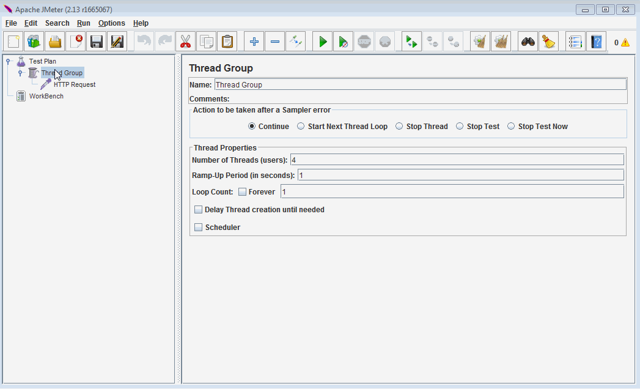The height and width of the screenshot is (389, 640).
Task: Select the Stop Thread radio button
Action: coord(399,126)
